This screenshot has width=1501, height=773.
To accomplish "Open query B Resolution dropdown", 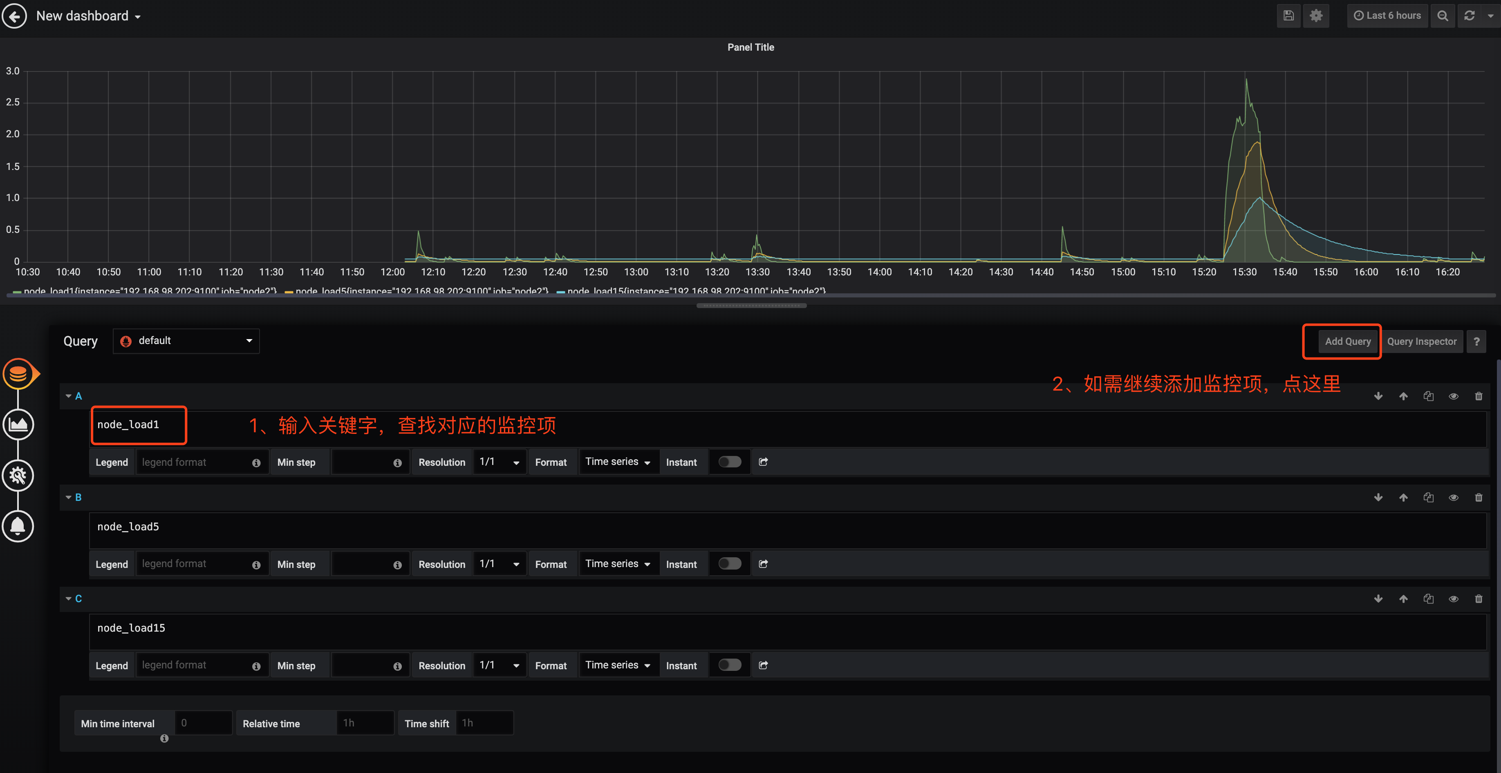I will point(500,563).
